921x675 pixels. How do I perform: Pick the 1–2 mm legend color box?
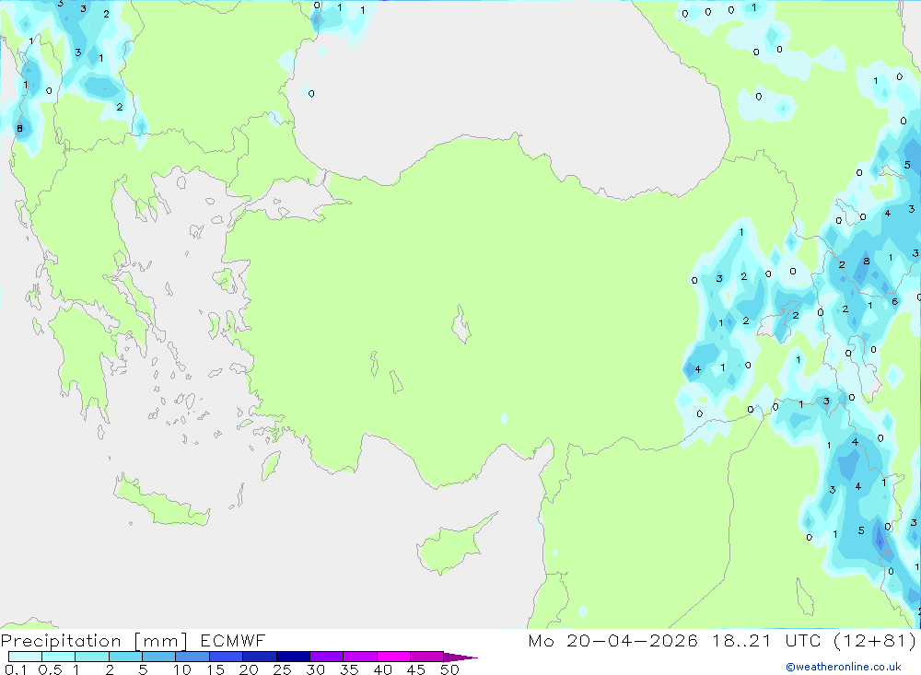click(x=91, y=657)
